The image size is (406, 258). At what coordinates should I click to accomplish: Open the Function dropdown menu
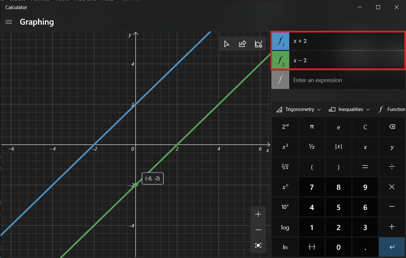click(x=392, y=109)
